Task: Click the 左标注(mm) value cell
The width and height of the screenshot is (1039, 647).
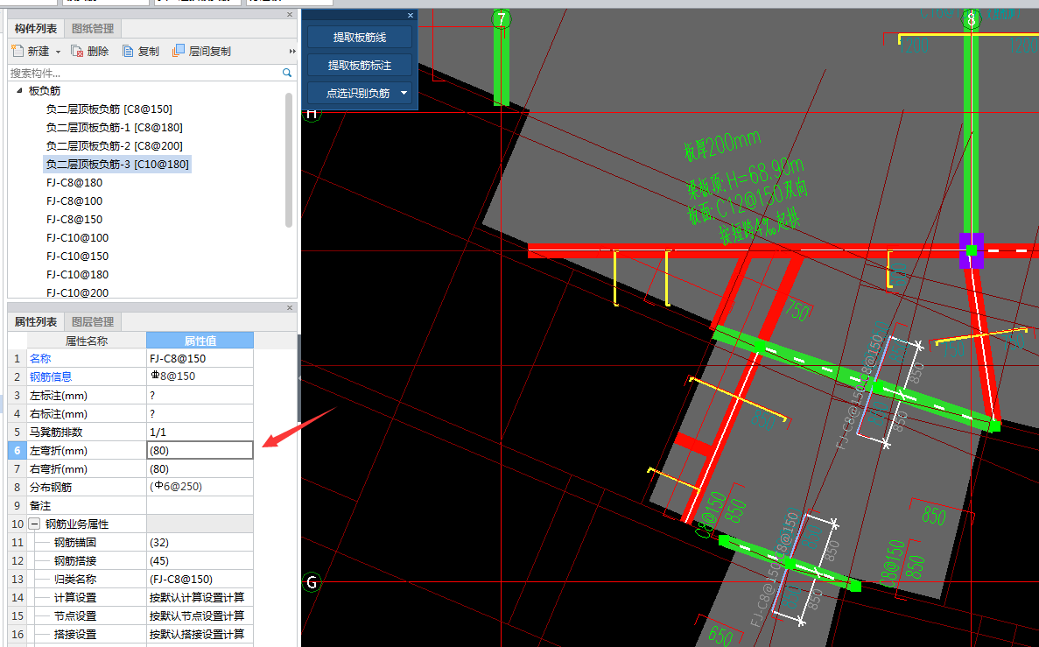Action: click(x=200, y=395)
